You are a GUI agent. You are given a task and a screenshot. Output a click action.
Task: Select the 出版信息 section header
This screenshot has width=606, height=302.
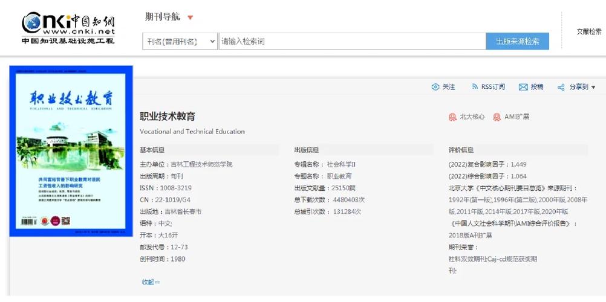307,150
